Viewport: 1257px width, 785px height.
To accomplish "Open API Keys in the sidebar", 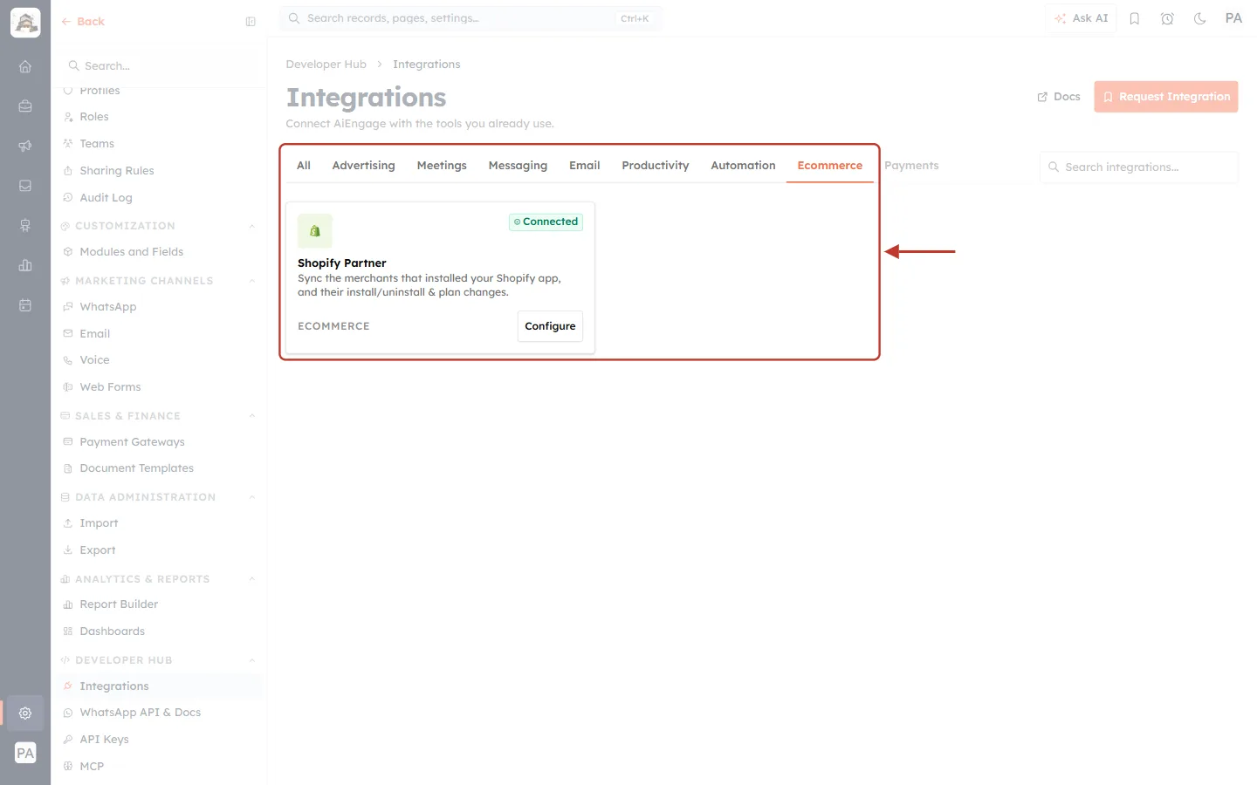I will pyautogui.click(x=104, y=740).
